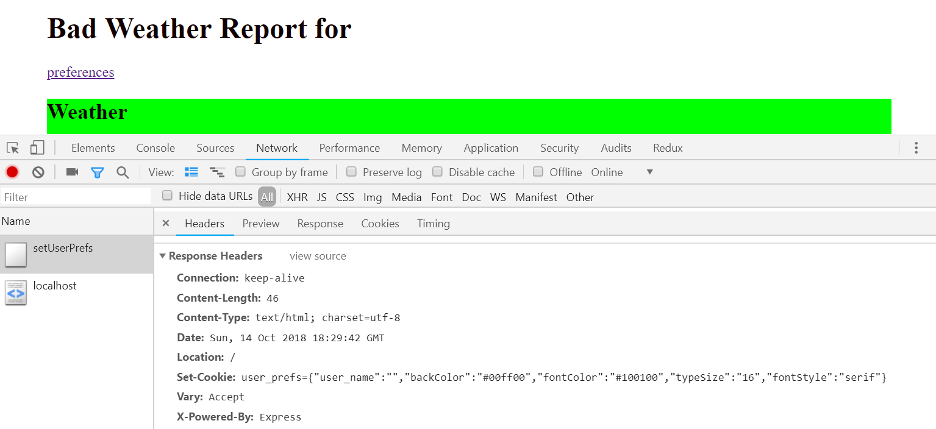Open DevTools three-dot customize menu

[x=916, y=148]
